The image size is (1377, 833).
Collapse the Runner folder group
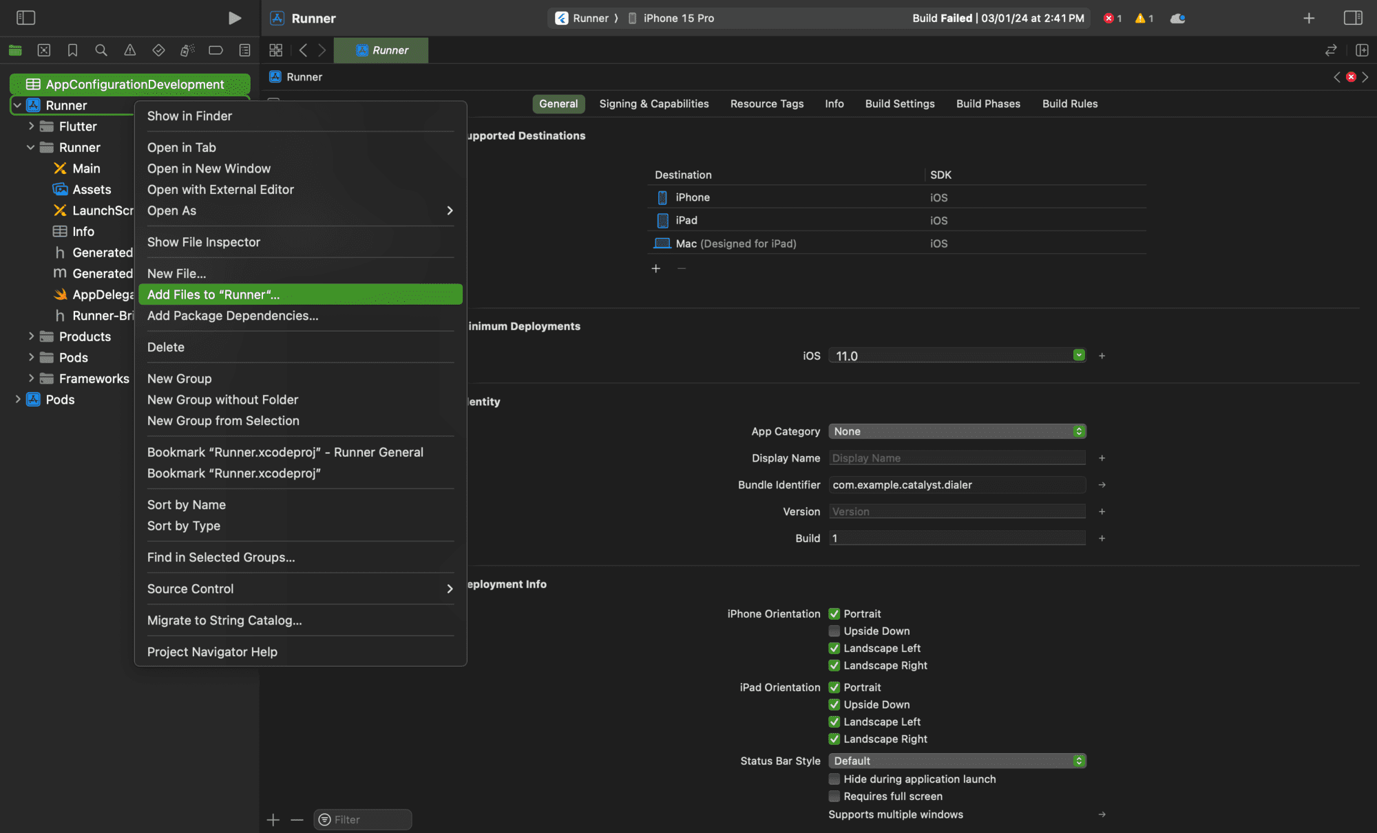click(x=31, y=147)
